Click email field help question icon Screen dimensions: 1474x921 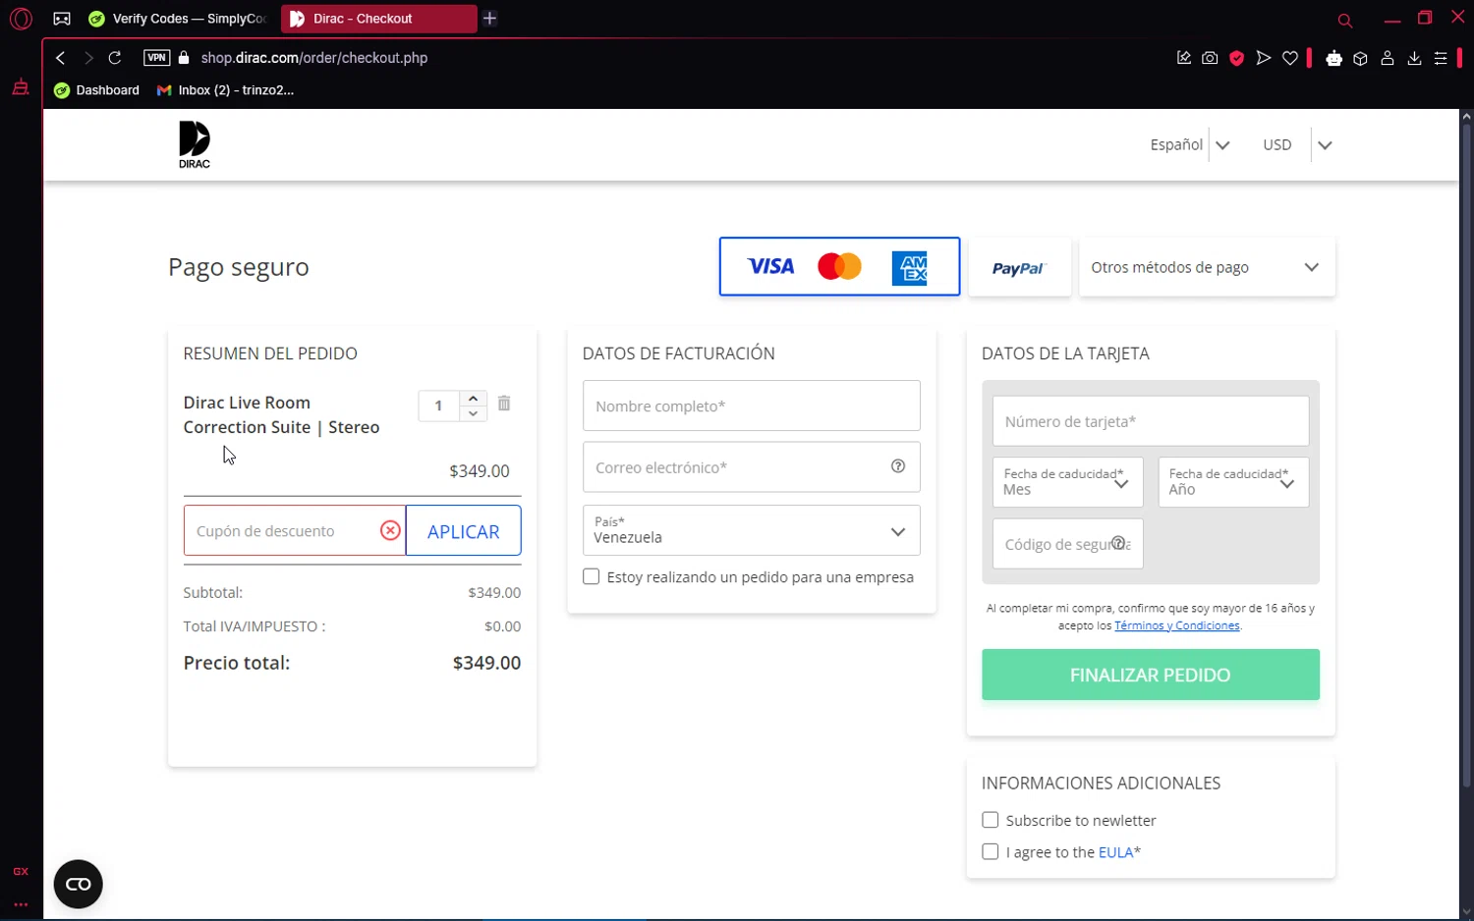click(x=898, y=466)
